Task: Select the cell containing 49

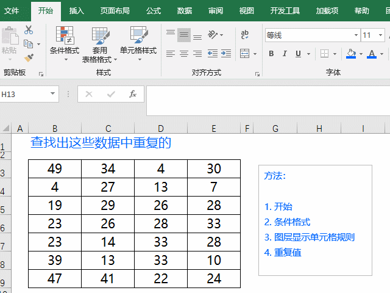Action: point(55,168)
